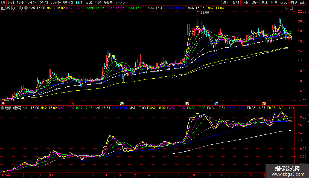This screenshot has height=178, width=309.
Task: Toggle the right side panel icon
Action: click(x=291, y=8)
